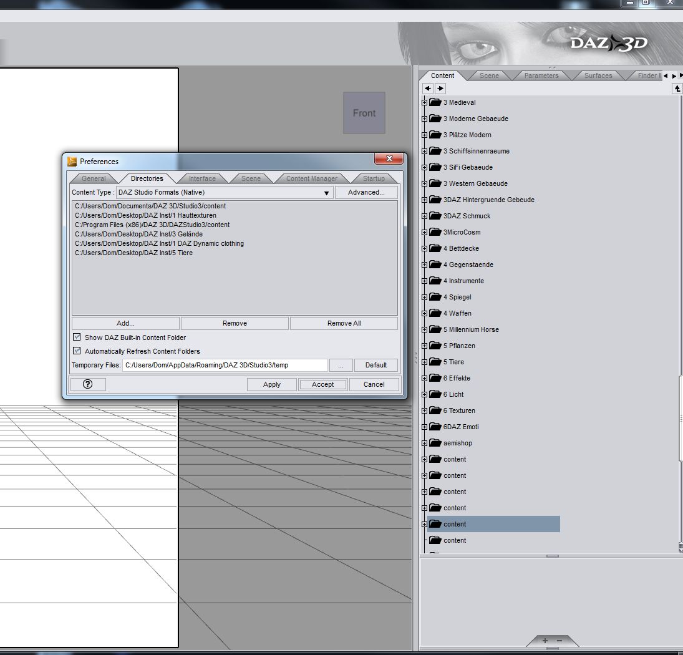Click the Apply button
This screenshot has height=655, width=683.
(272, 384)
